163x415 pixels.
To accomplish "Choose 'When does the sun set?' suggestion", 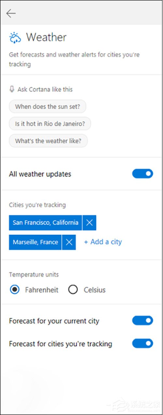I will [48, 106].
